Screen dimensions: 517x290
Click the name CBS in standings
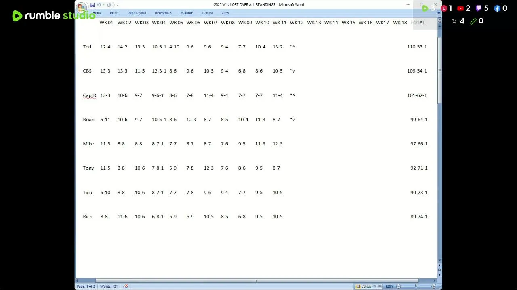click(x=87, y=71)
